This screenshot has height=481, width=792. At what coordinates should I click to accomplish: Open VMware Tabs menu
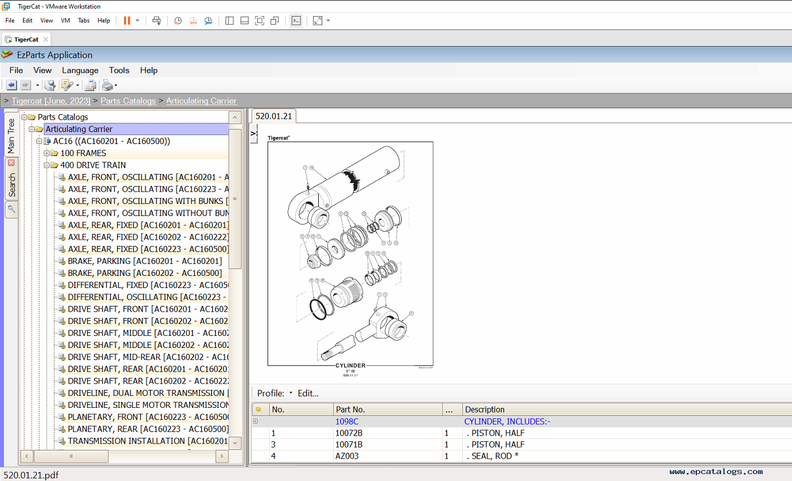[84, 20]
